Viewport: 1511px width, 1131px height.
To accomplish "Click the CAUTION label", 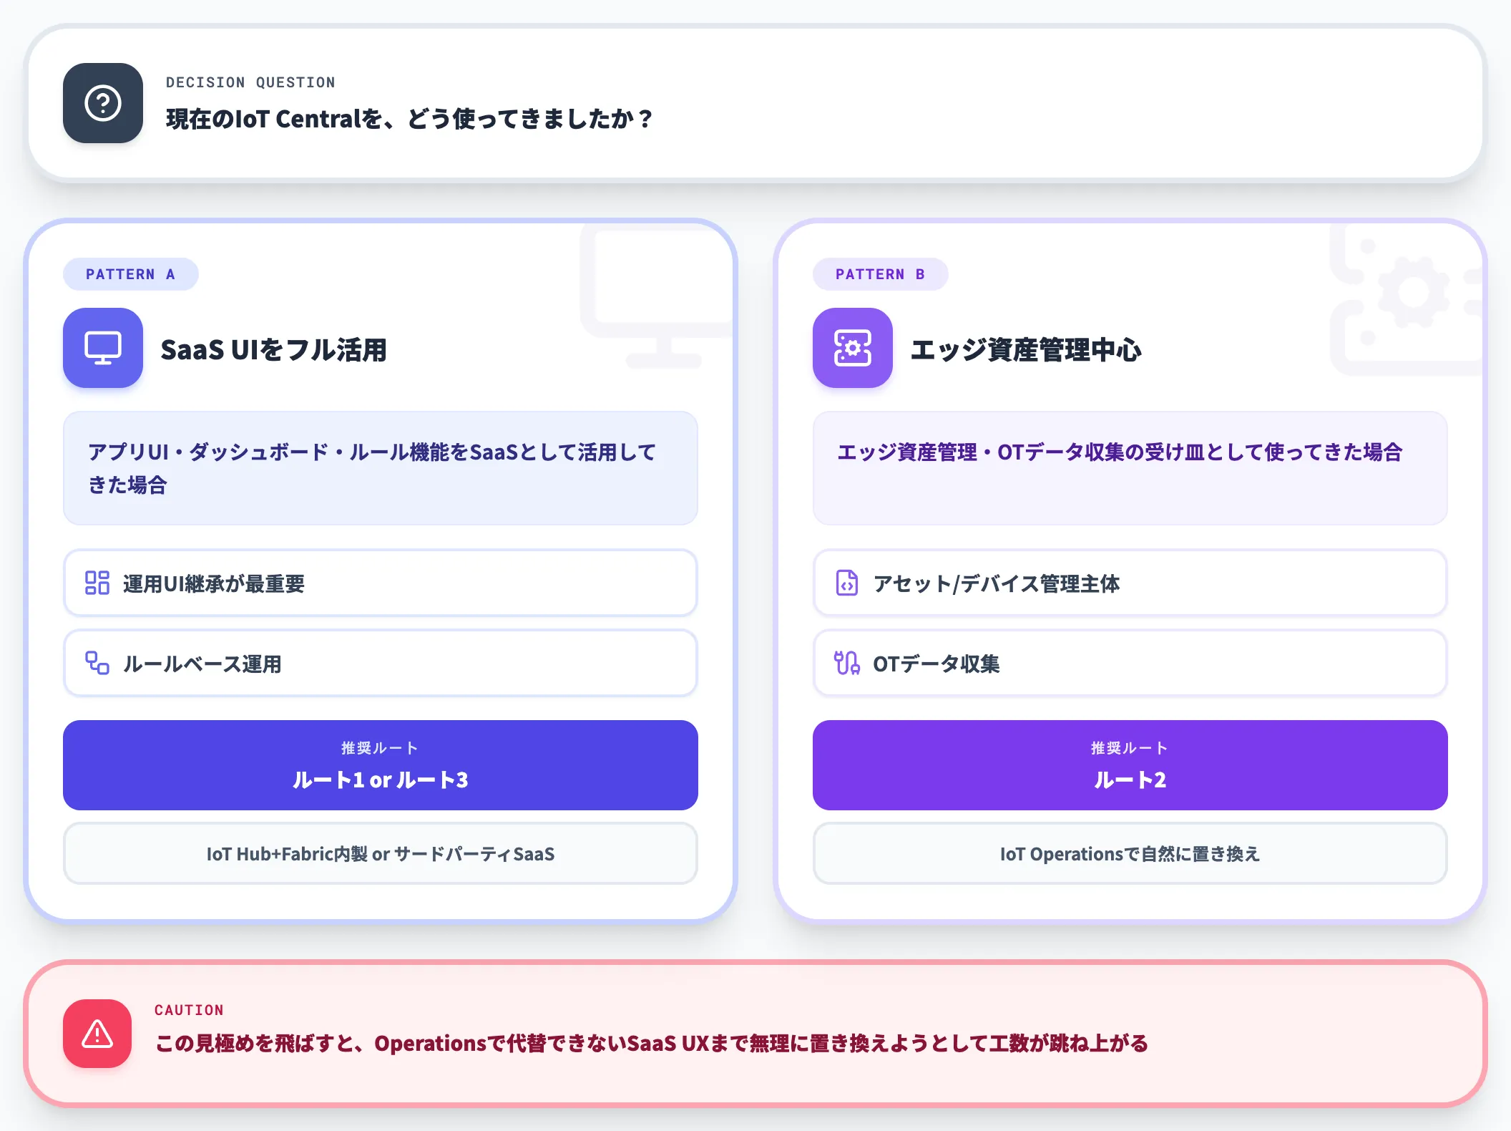I will [189, 1010].
